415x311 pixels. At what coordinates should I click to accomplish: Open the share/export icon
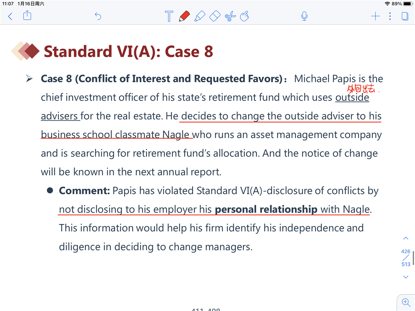(27, 15)
